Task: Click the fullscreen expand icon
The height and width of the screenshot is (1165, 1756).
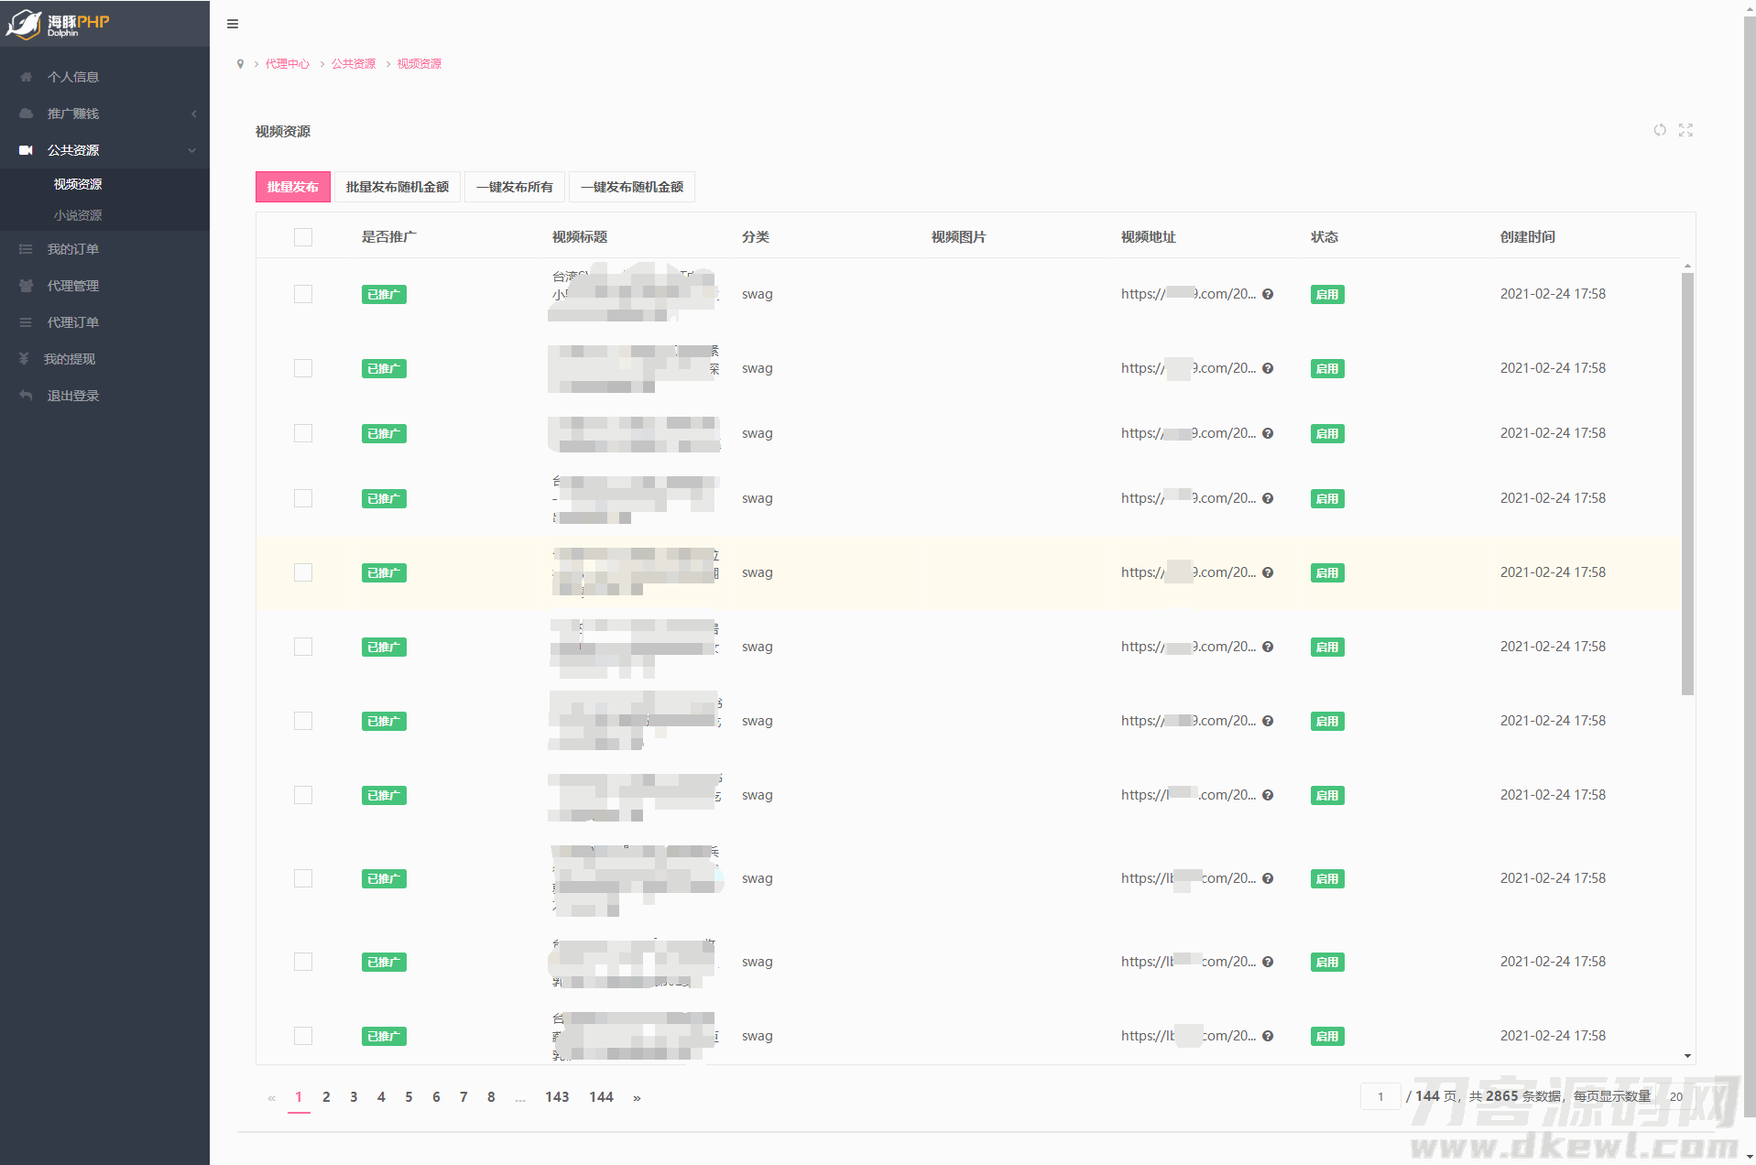Action: click(1685, 130)
